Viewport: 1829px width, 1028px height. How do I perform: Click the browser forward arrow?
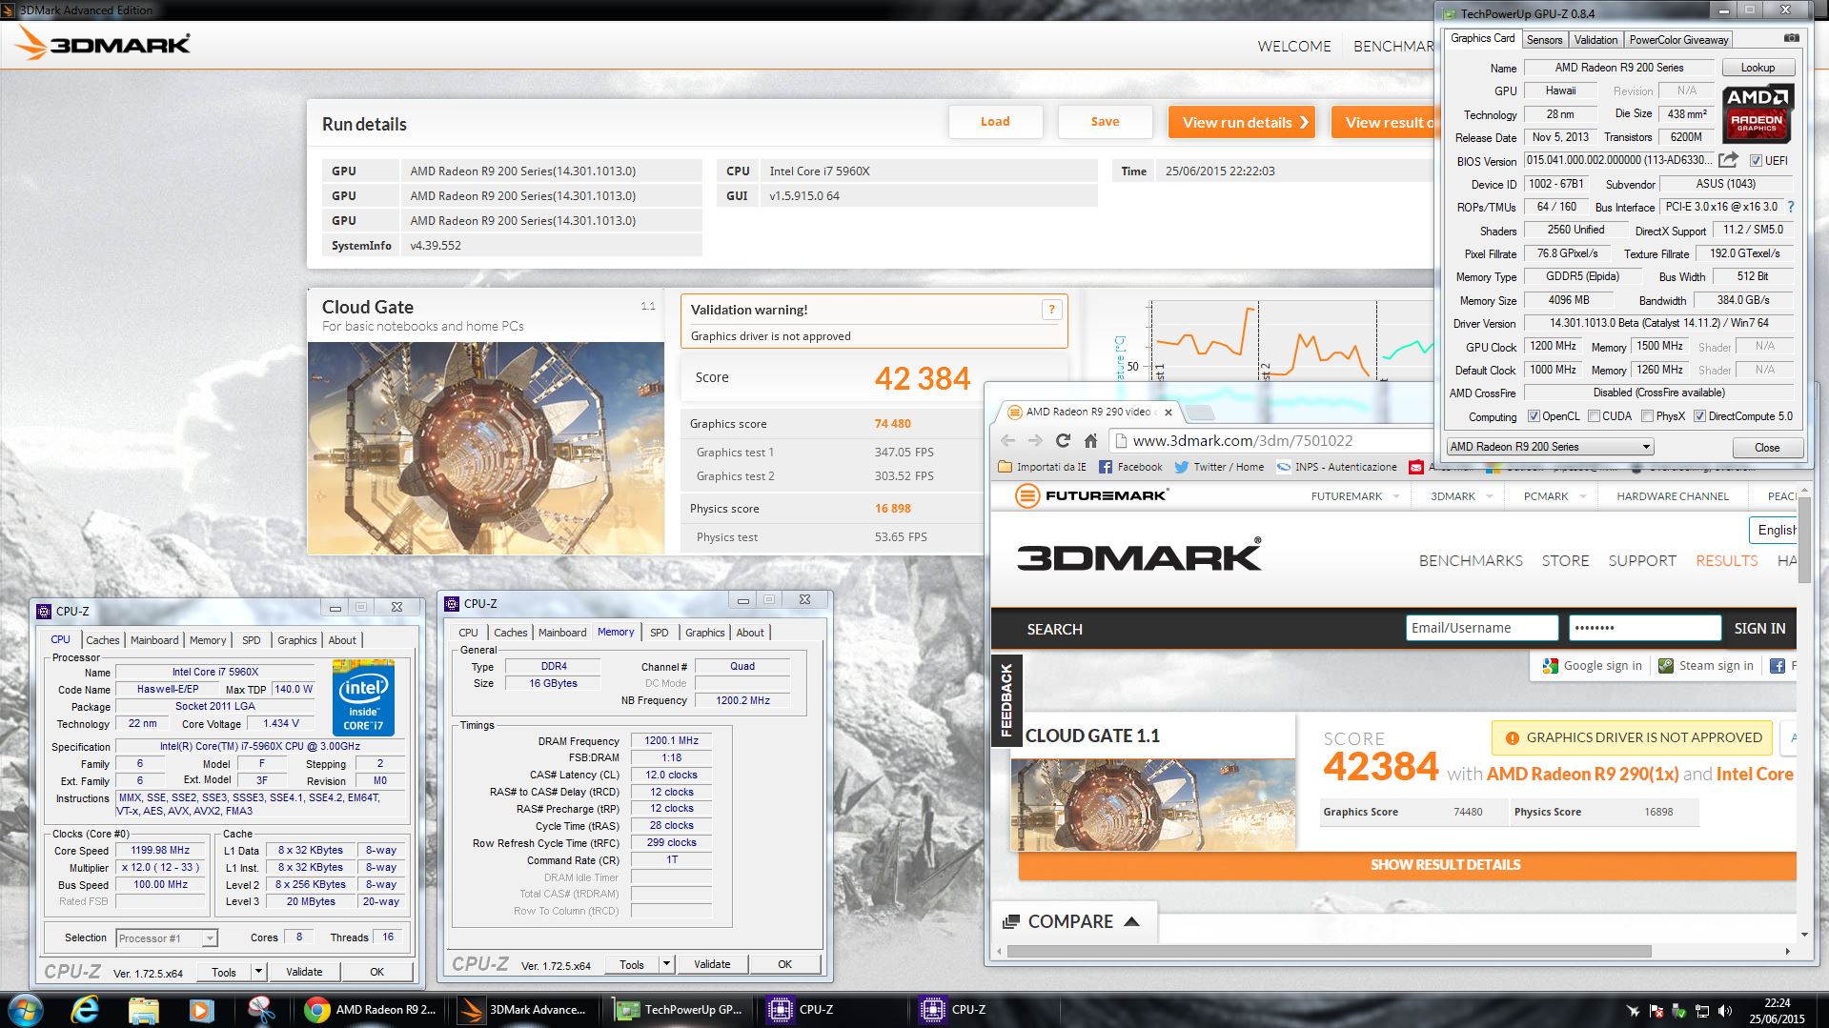pos(1035,440)
